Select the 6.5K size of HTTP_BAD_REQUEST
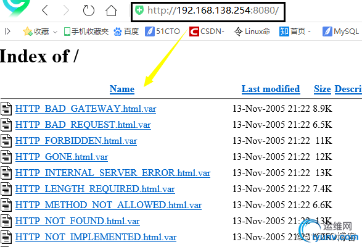This screenshot has height=247, width=362. (x=323, y=125)
